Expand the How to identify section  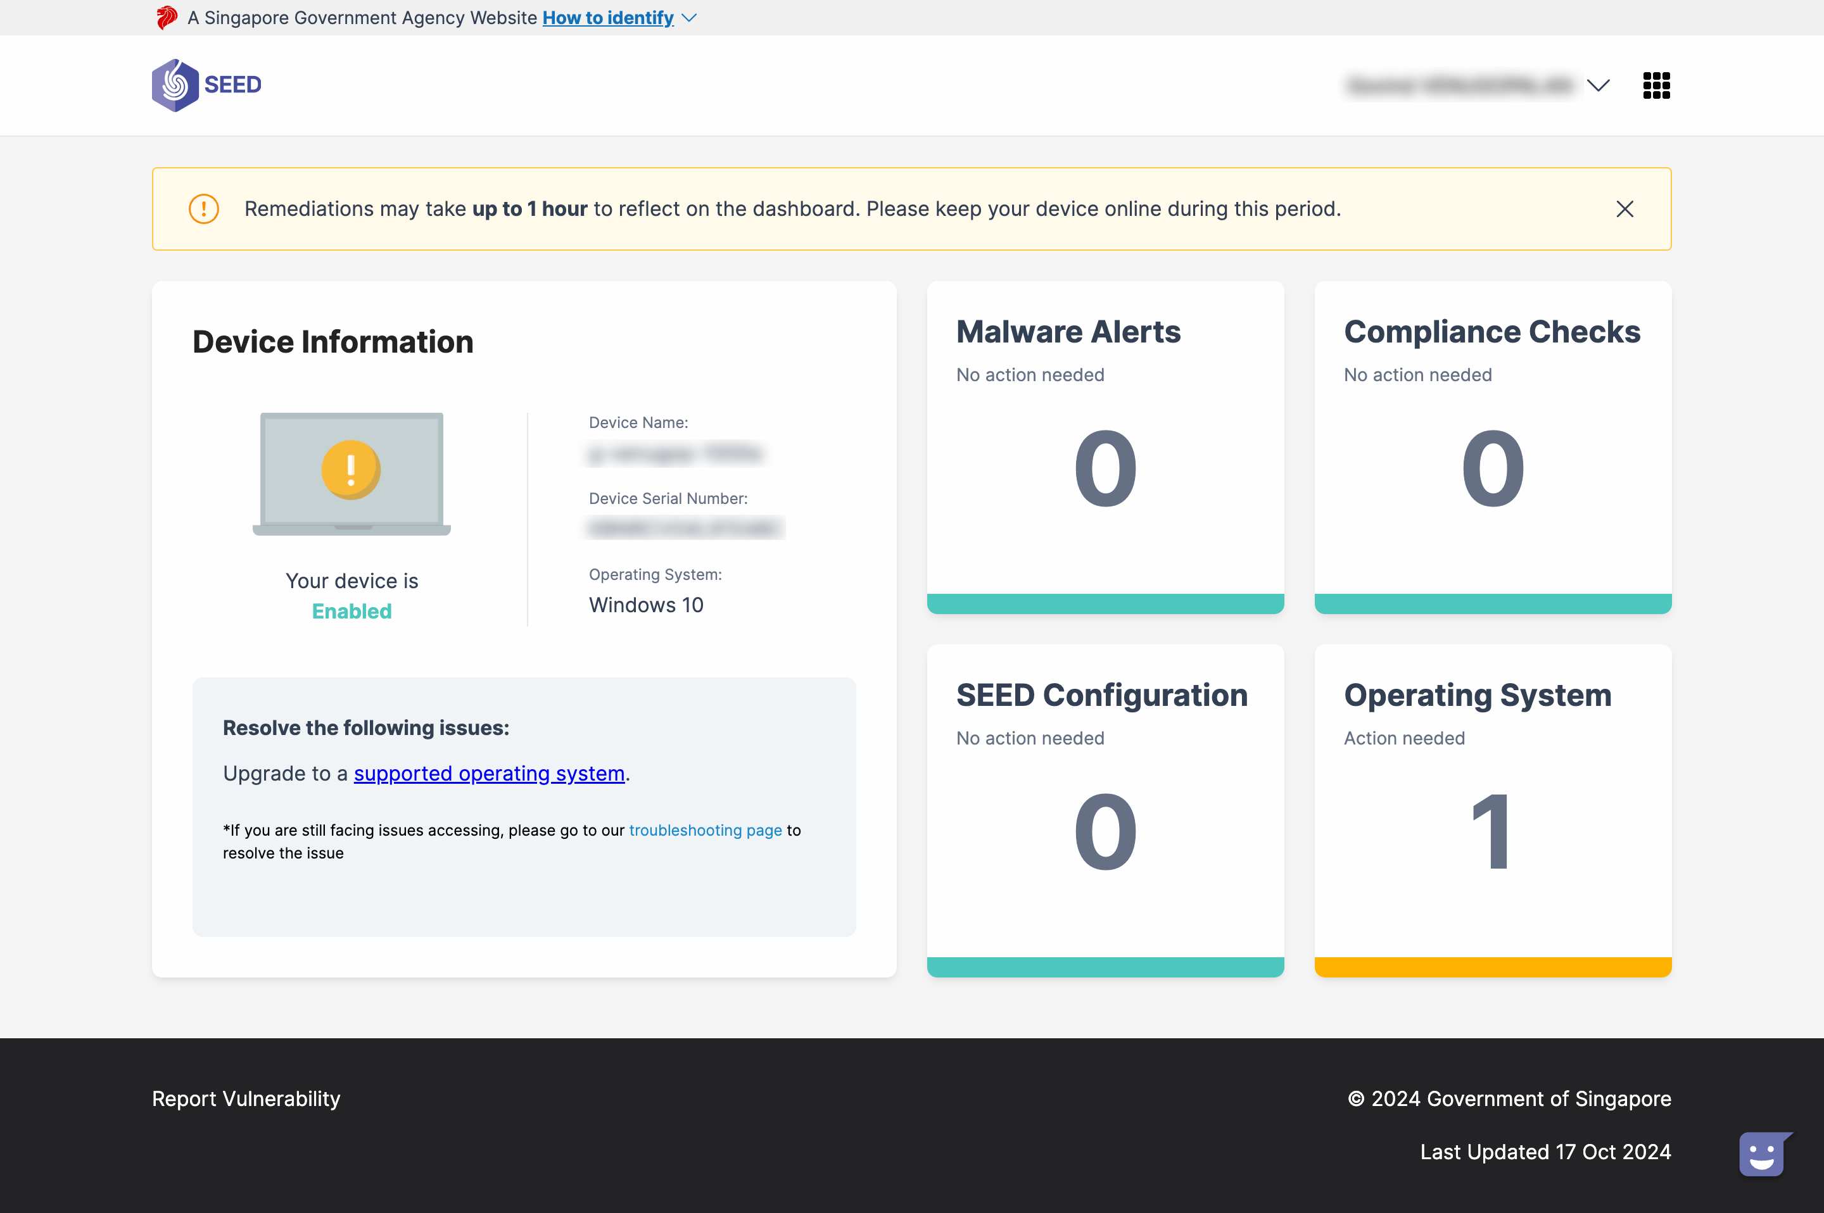pyautogui.click(x=608, y=17)
